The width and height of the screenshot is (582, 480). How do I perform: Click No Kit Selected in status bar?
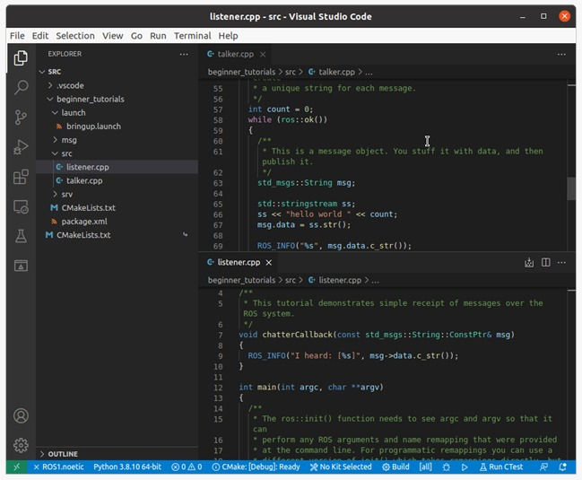pos(341,467)
